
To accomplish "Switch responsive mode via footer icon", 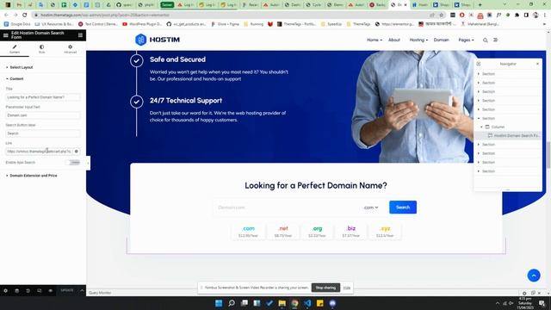I will [39, 291].
